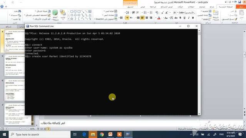Open the Character Spacing AV tool
This screenshot has width=246, height=138.
(171, 18)
